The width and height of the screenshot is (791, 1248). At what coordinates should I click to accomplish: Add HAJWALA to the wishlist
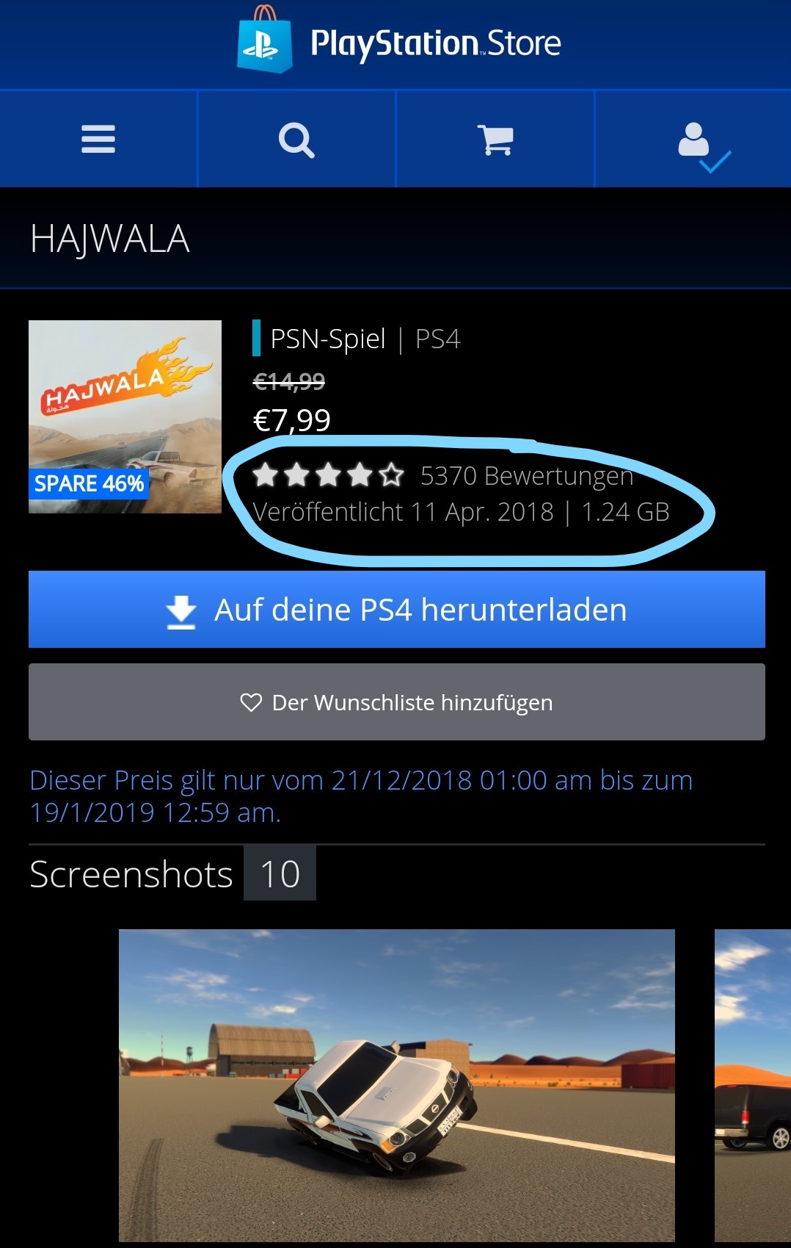click(397, 701)
